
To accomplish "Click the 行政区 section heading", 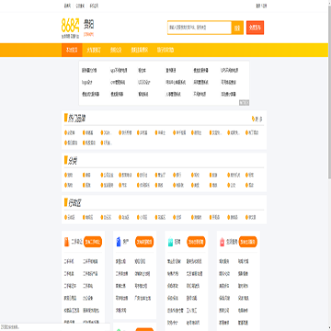I will [x=74, y=203].
